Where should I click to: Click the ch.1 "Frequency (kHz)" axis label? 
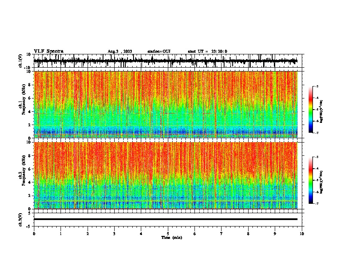pyautogui.click(x=24, y=99)
